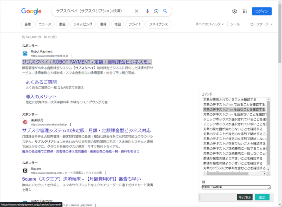The image size is (282, 207).
Task: Click the command list vertical scrollbar
Action: click(x=268, y=133)
